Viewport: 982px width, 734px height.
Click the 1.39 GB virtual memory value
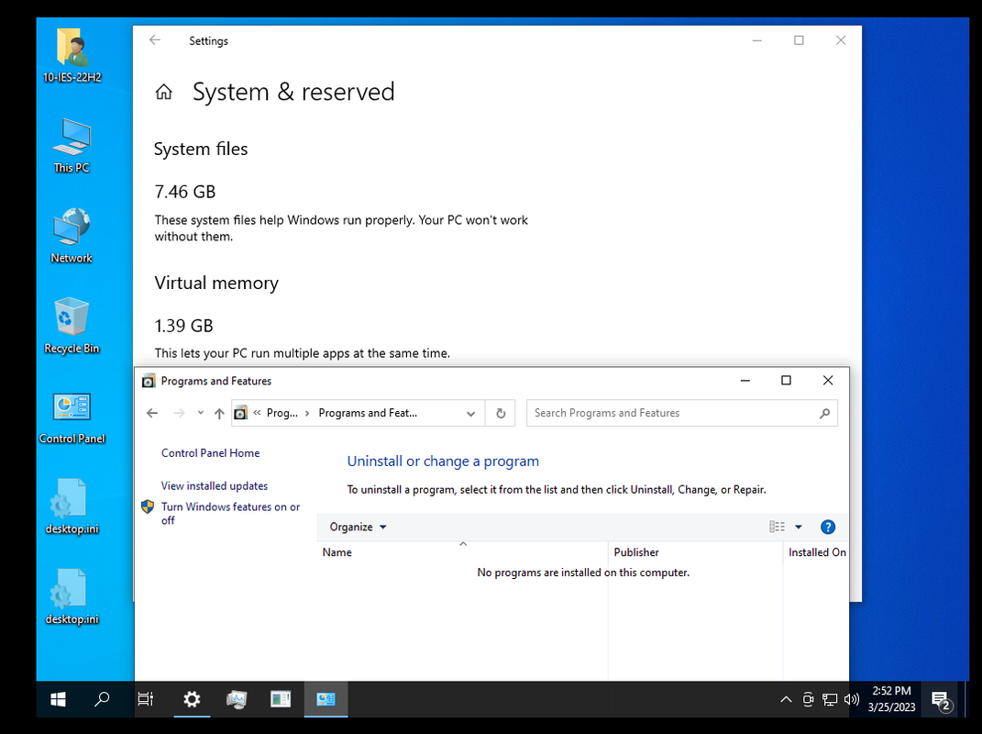(x=183, y=326)
